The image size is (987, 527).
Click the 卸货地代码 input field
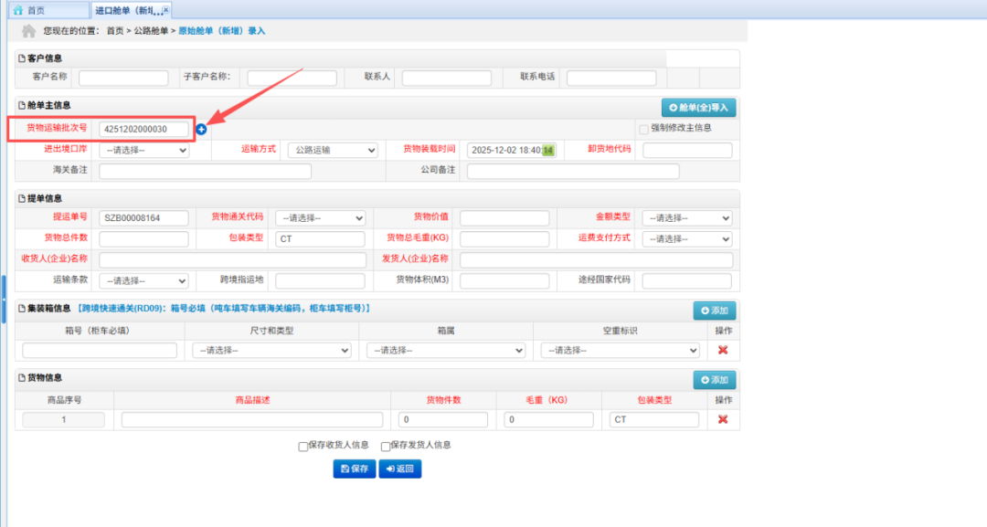(x=687, y=151)
